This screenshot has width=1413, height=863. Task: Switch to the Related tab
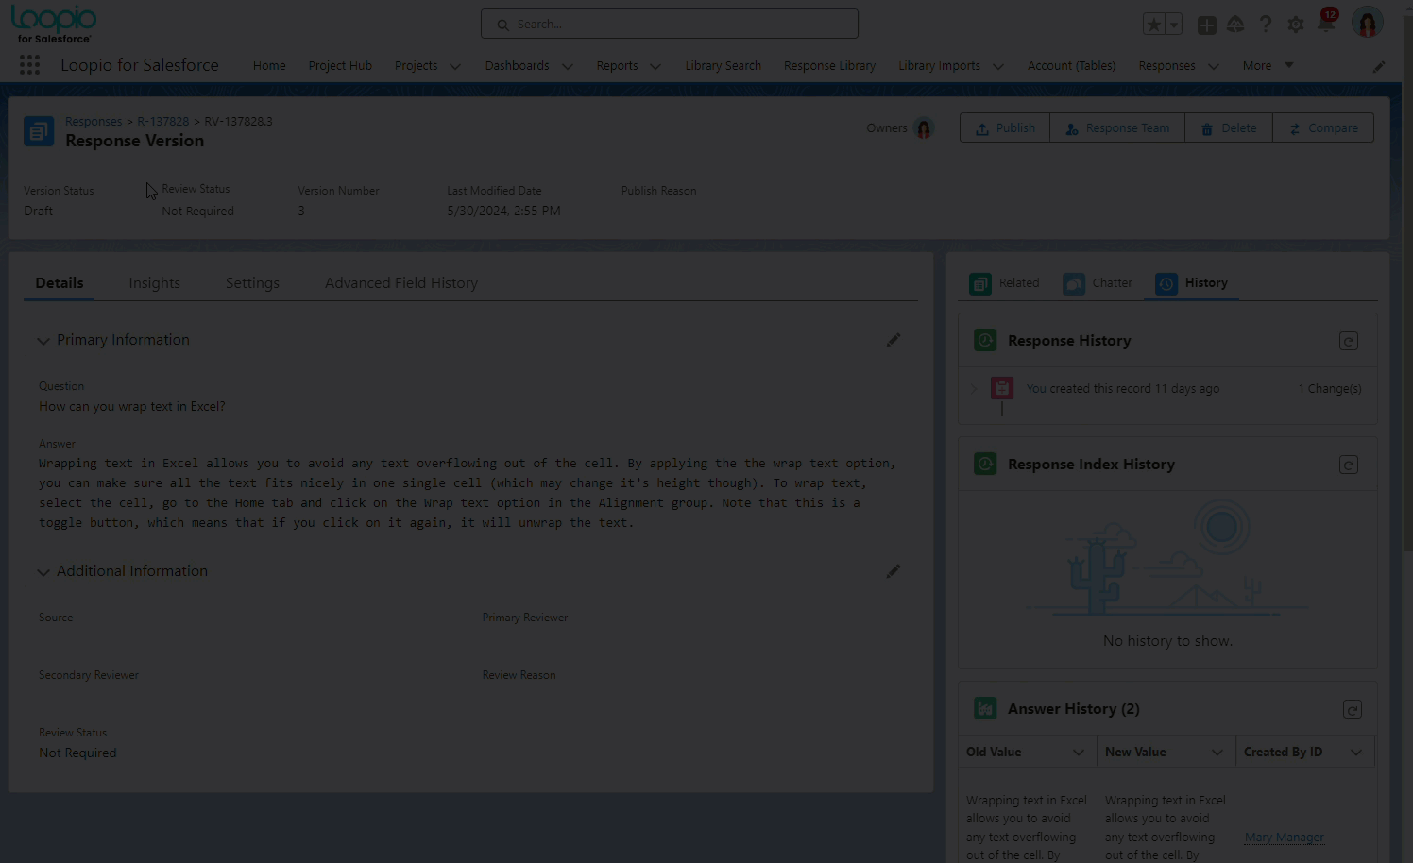click(1004, 283)
